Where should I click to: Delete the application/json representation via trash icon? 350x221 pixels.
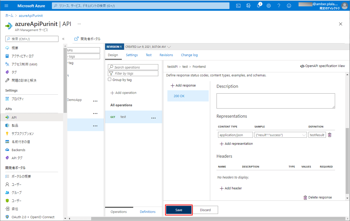click(x=329, y=135)
